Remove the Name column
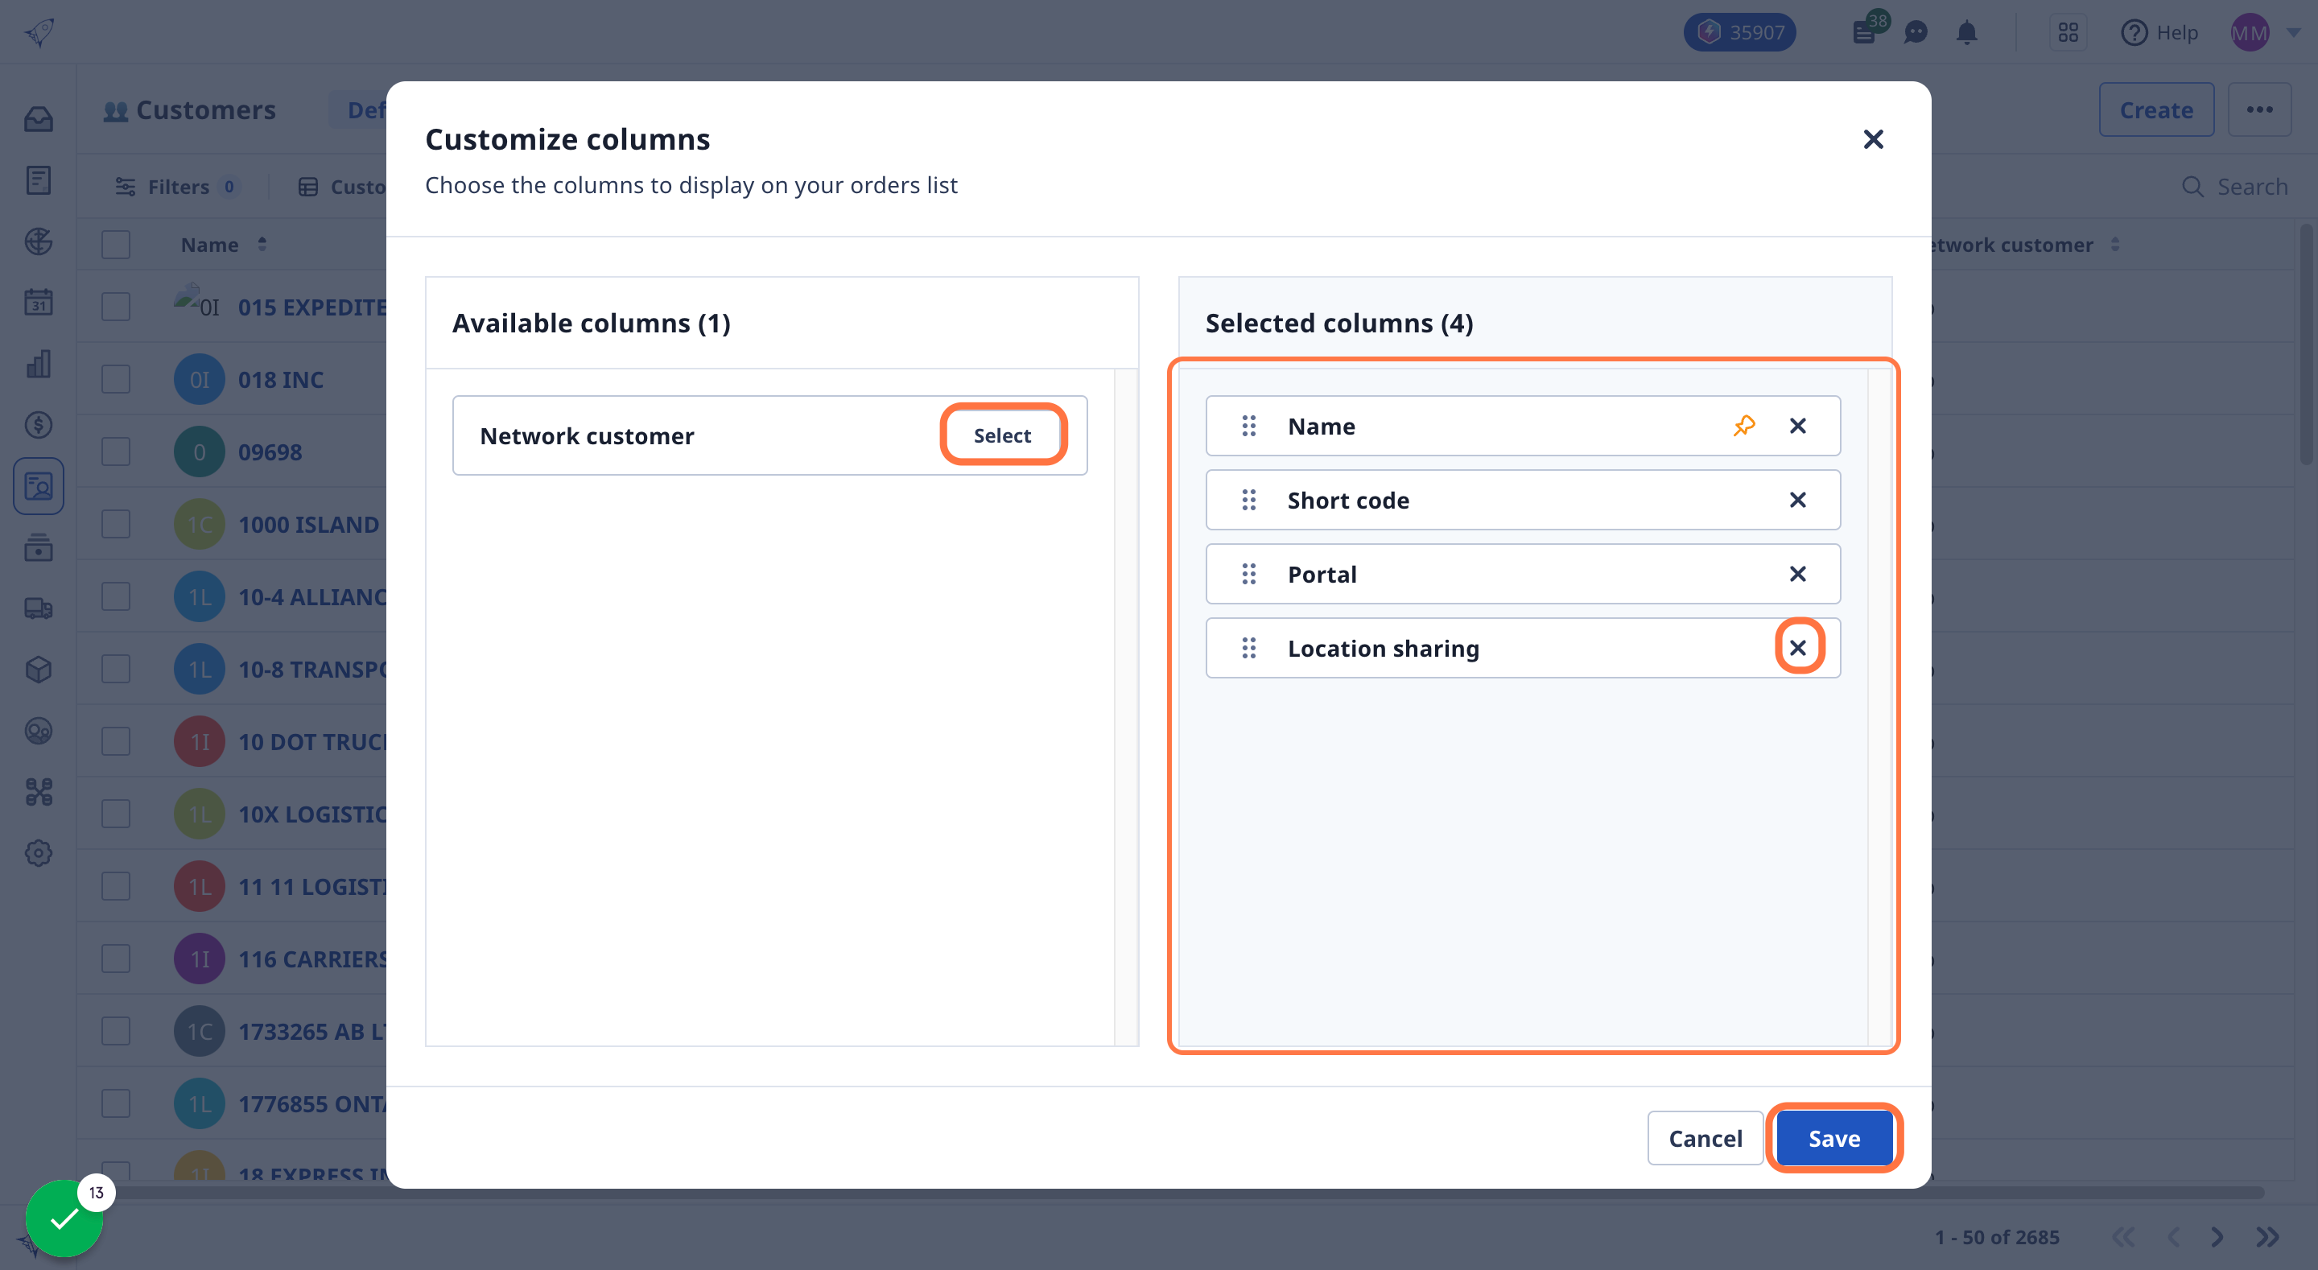Screen dimensions: 2318x1270 click(x=1797, y=426)
